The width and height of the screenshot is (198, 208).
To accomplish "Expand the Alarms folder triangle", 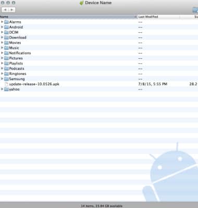I will click(x=2, y=22).
